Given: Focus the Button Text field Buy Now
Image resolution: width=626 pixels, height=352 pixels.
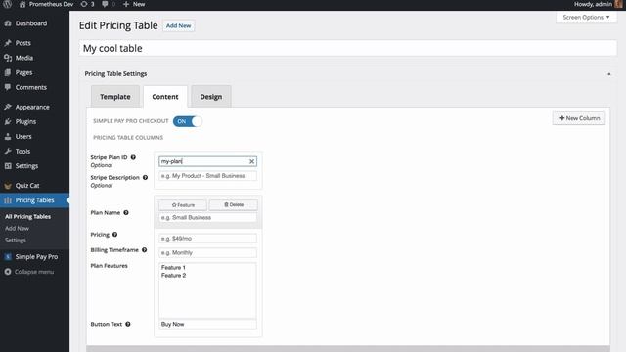Looking at the screenshot, I should pos(207,324).
